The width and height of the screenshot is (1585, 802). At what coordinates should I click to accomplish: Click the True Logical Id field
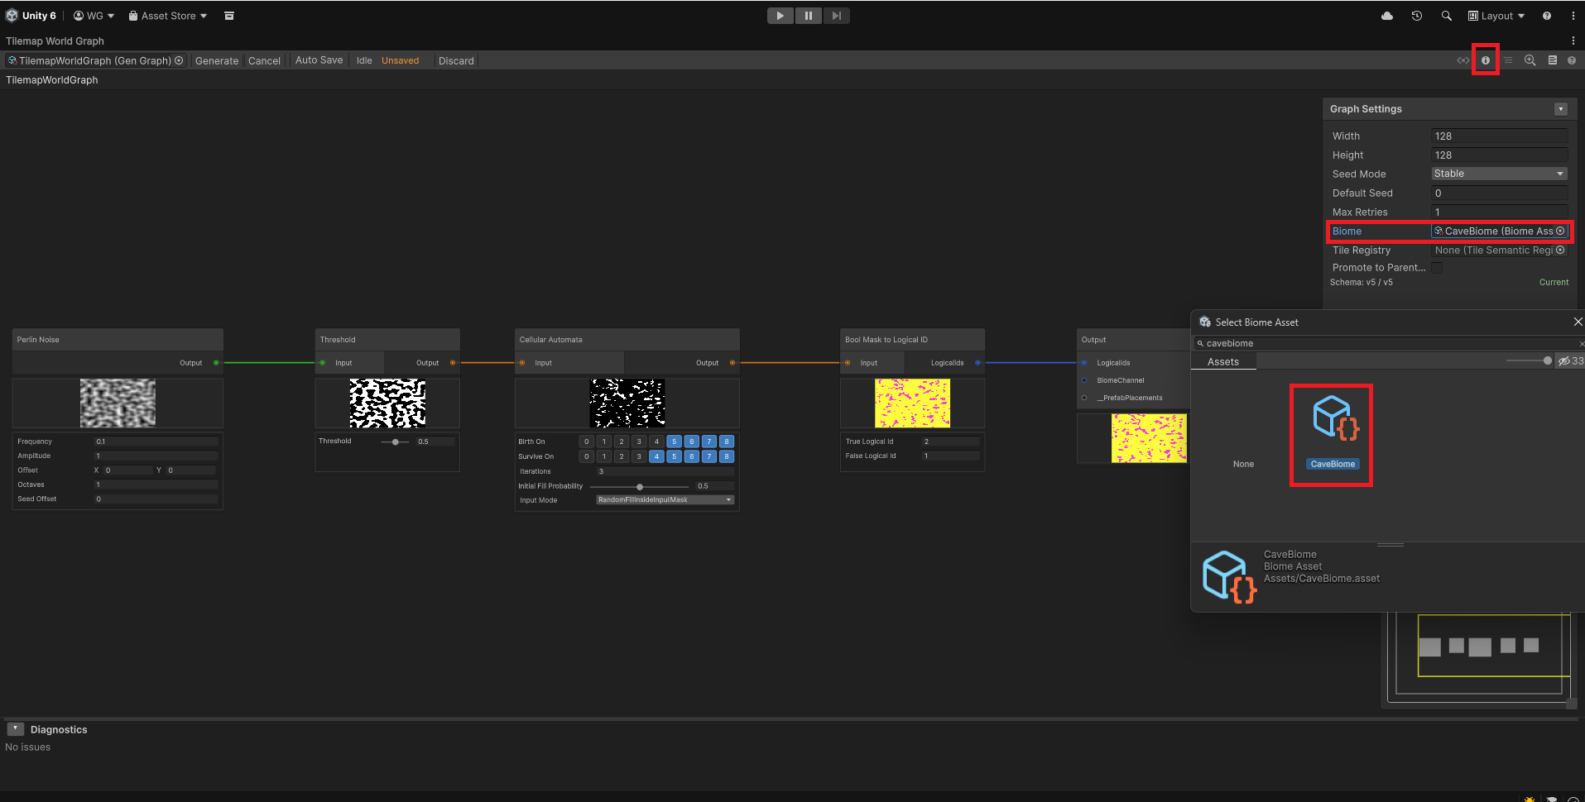(x=951, y=442)
